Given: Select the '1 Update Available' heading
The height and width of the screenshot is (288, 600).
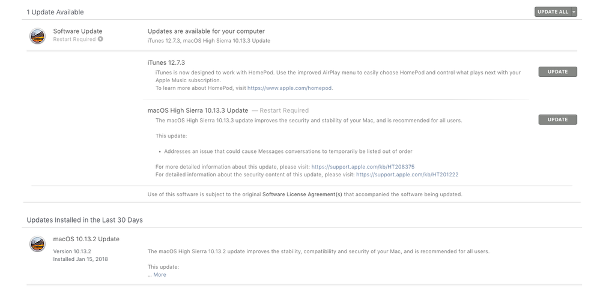Looking at the screenshot, I should point(55,12).
